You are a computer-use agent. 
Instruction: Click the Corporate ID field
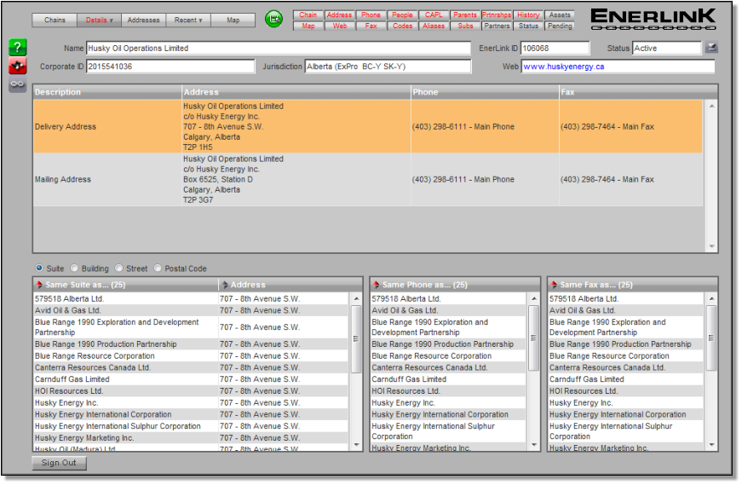[x=170, y=66]
